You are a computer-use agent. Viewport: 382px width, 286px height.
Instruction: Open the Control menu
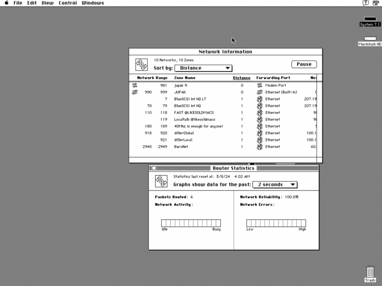tap(68, 3)
